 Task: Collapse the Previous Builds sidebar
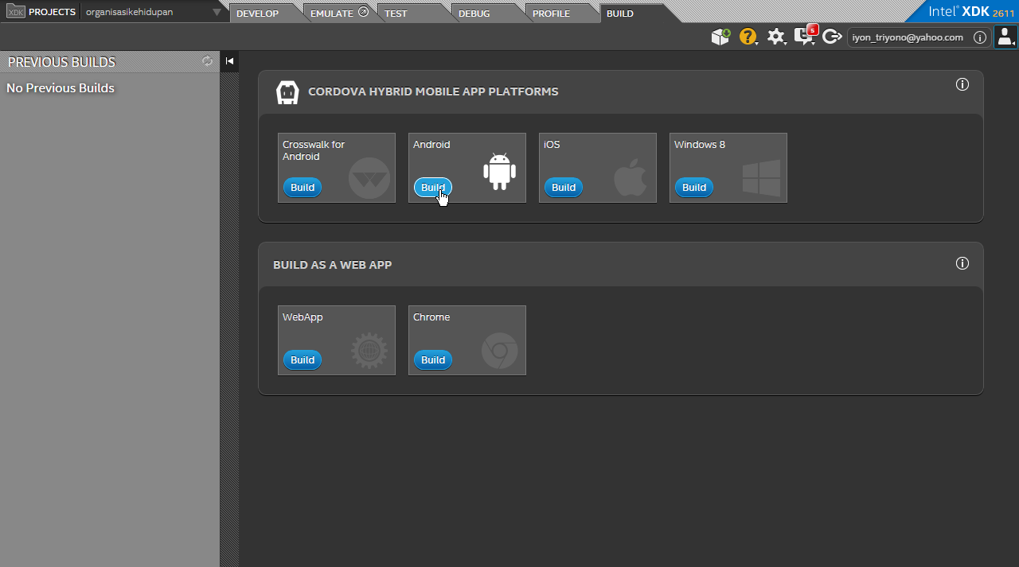click(229, 61)
